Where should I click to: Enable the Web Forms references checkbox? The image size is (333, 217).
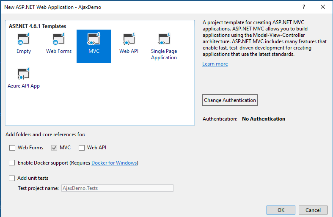pyautogui.click(x=12, y=148)
